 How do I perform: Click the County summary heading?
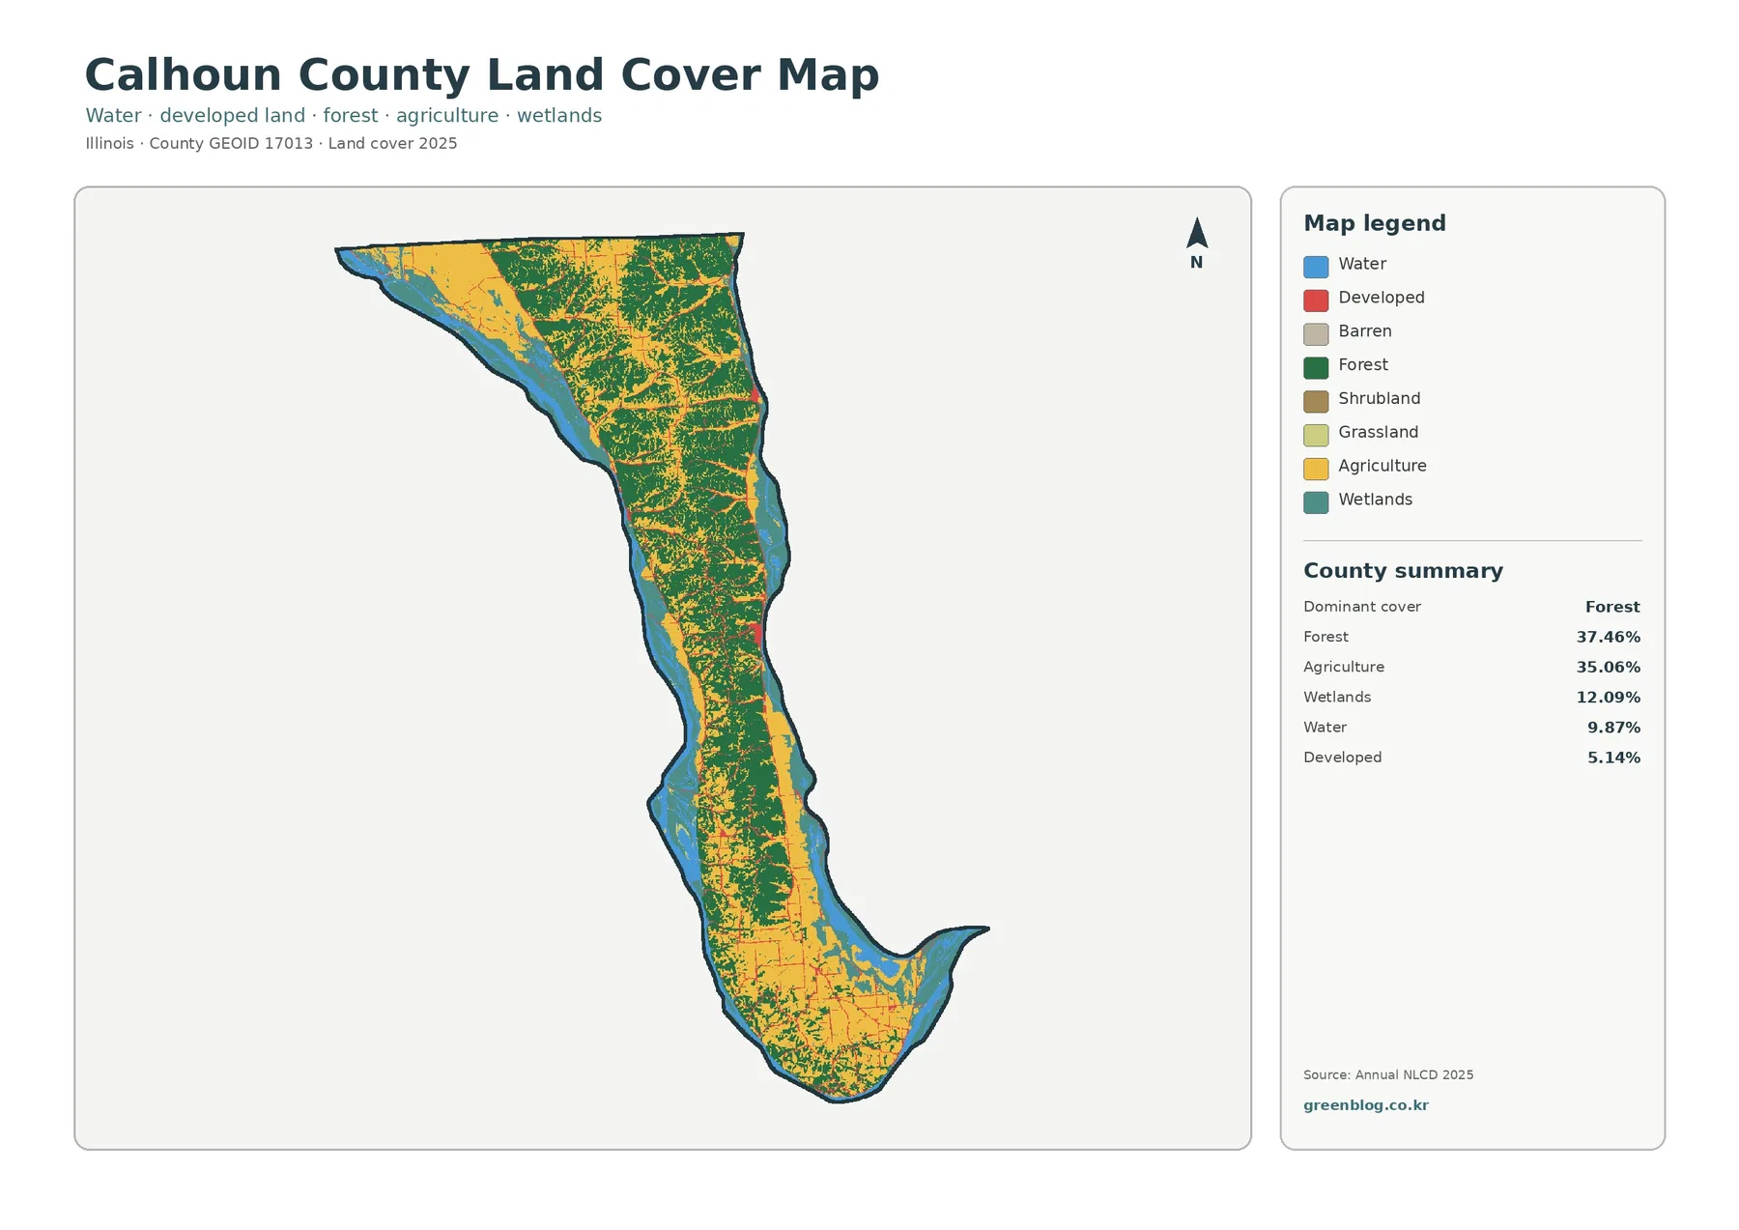click(1403, 571)
